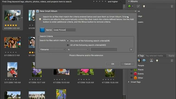Tick the Places keyword tag checkbox
Screen dimensions: 176x99
click(131, 70)
